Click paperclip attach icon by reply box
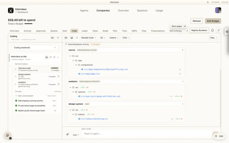 (67, 134)
